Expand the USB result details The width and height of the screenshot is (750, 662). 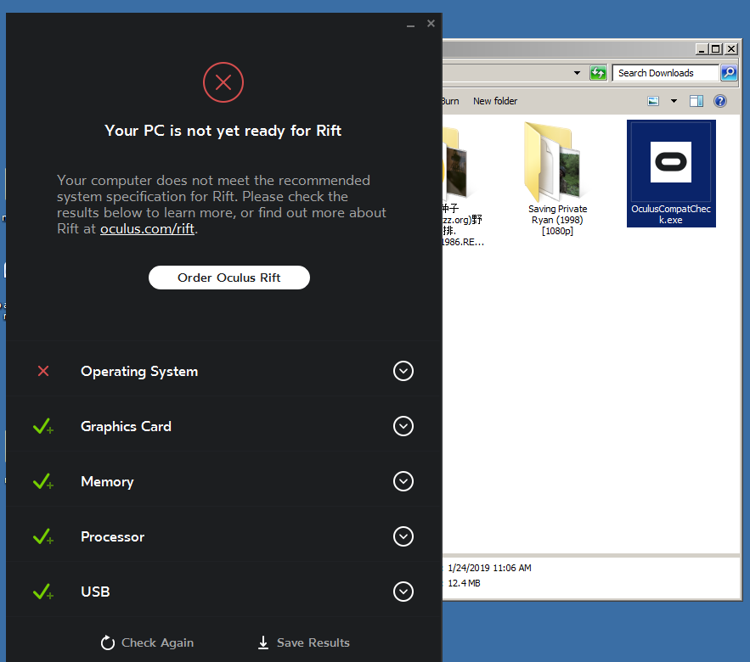pos(403,592)
